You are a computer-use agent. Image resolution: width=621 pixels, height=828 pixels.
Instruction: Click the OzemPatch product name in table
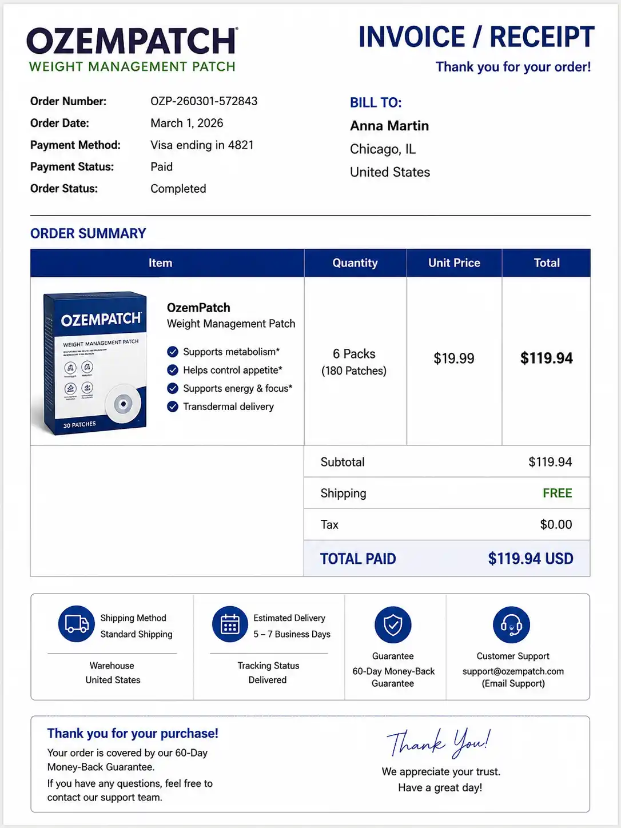198,308
